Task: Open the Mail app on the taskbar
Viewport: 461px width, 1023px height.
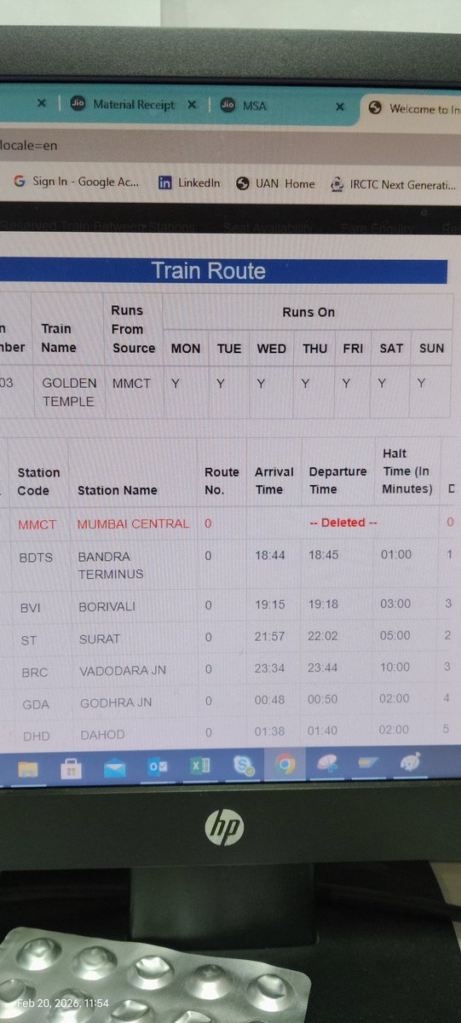Action: (114, 769)
